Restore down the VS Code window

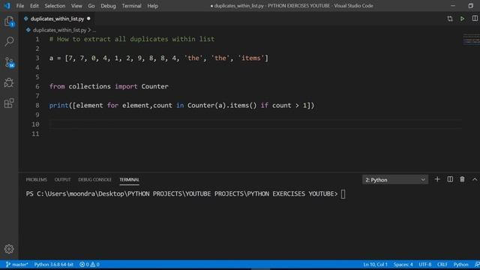click(471, 6)
